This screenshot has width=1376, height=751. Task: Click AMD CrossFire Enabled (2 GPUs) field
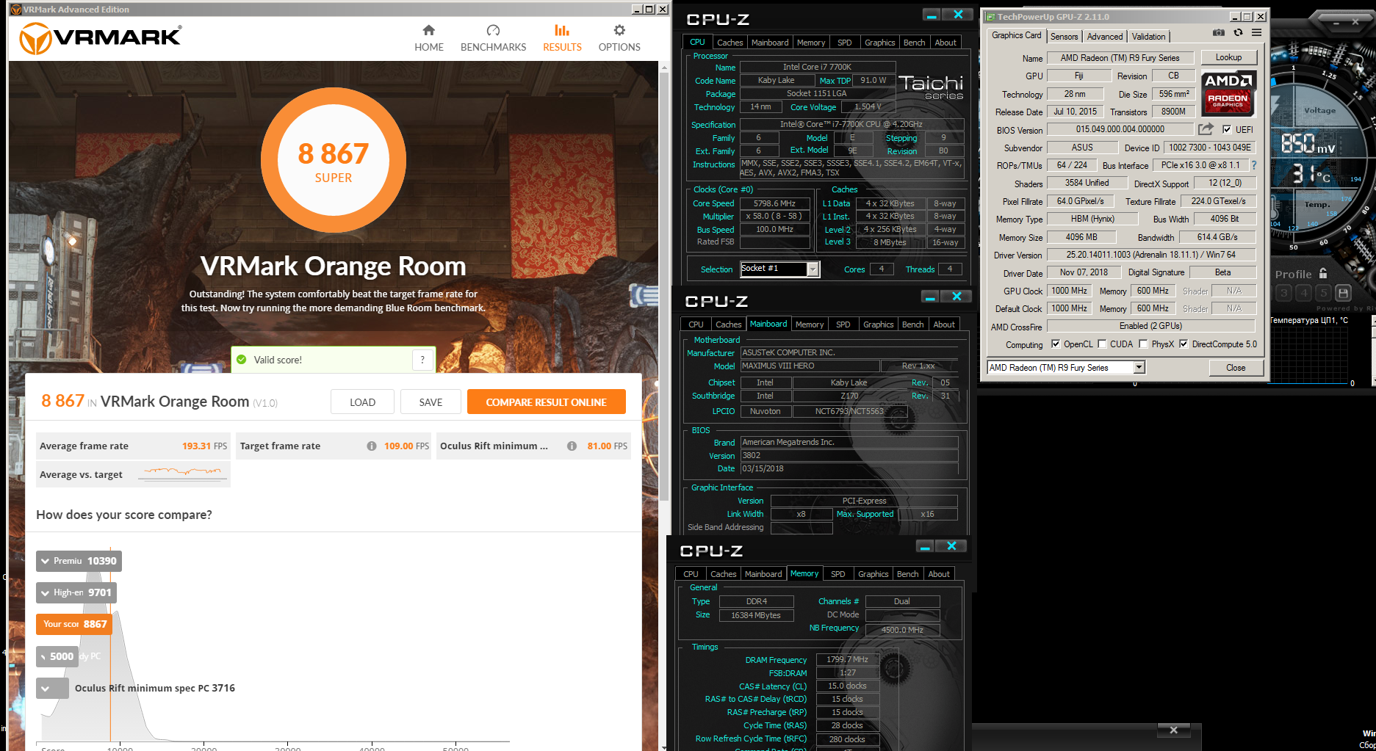(x=1150, y=326)
